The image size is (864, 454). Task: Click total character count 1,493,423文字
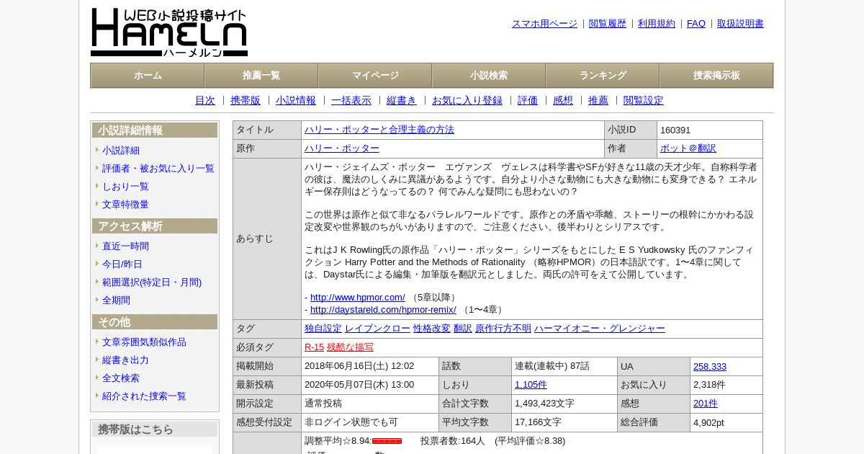pyautogui.click(x=544, y=404)
